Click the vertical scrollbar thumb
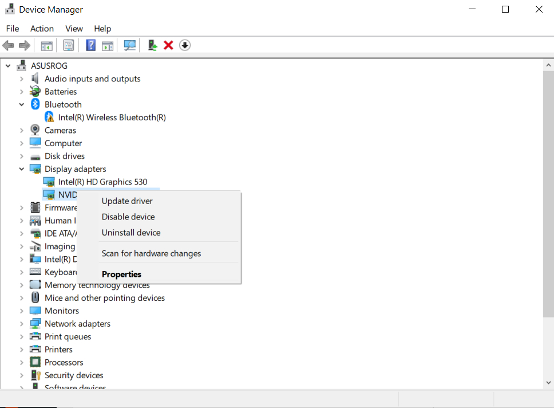 [x=548, y=194]
